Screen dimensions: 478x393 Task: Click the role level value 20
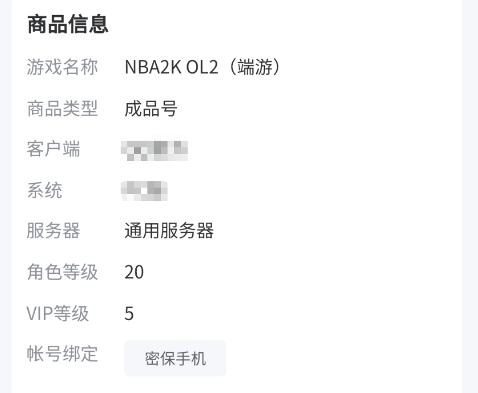click(134, 272)
